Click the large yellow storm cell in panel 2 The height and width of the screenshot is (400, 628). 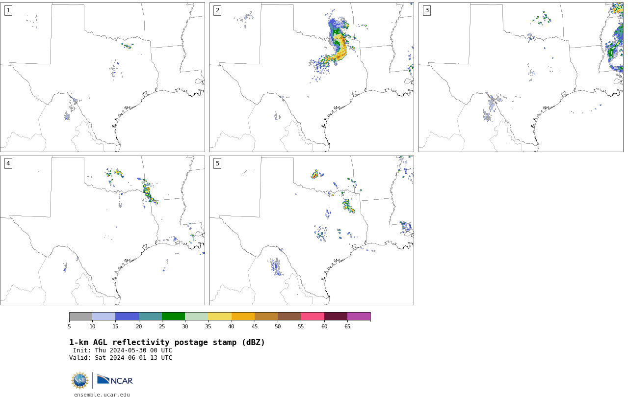pos(340,48)
